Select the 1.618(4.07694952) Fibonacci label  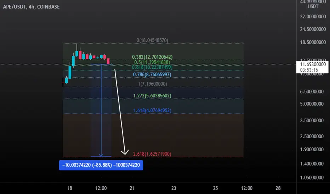tap(152, 110)
